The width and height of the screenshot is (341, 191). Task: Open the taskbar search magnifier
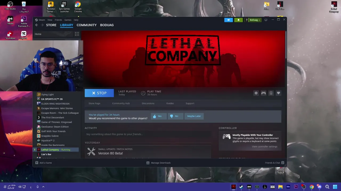327,187
